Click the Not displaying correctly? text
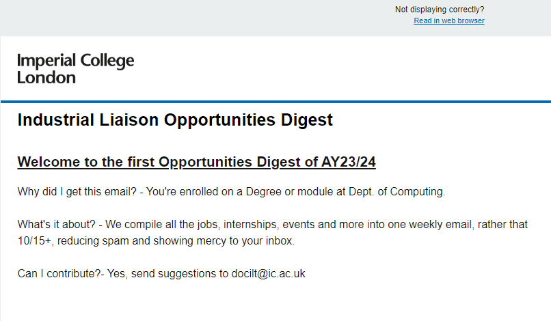The image size is (551, 321). [440, 10]
